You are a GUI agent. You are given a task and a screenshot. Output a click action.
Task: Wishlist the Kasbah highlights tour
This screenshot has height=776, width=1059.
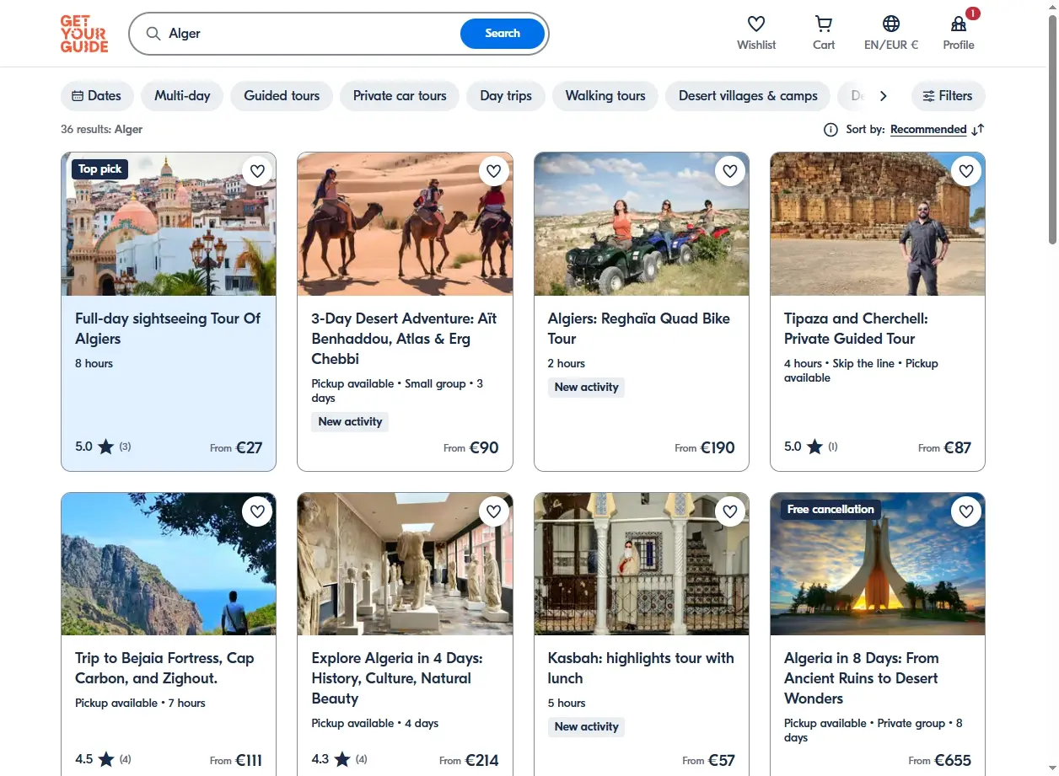(730, 511)
